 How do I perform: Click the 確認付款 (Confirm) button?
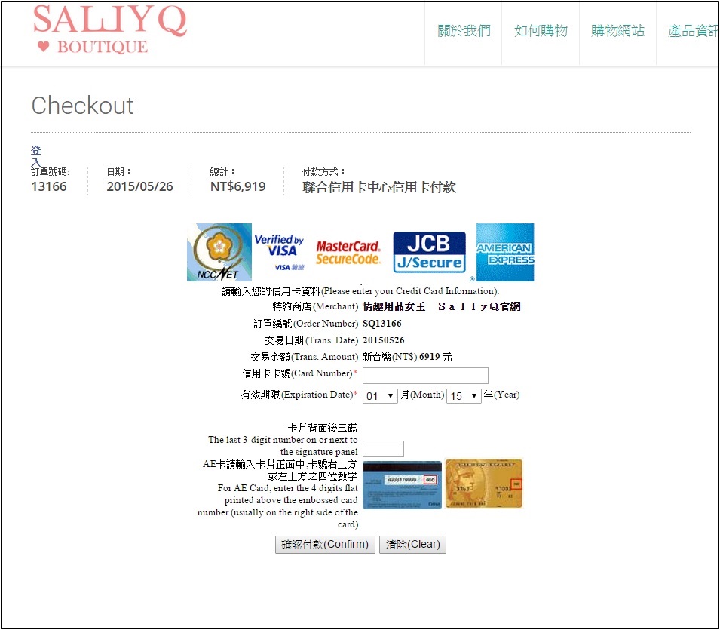(325, 545)
